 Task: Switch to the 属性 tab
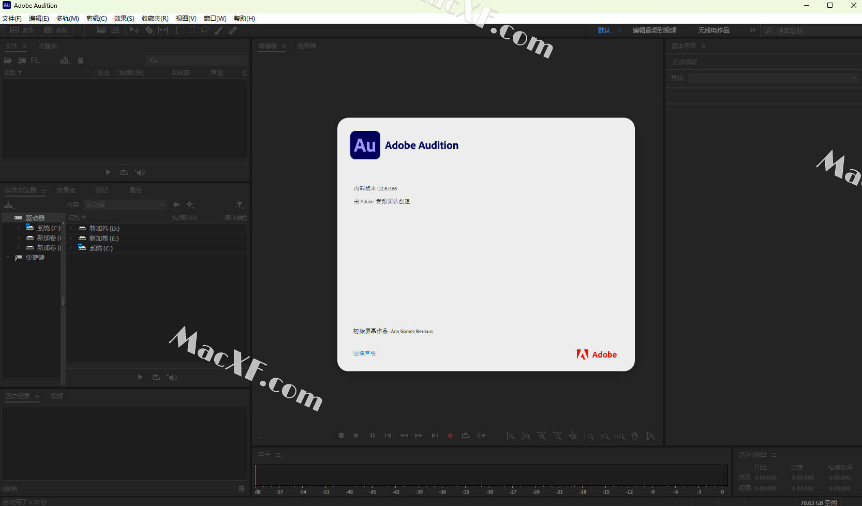(x=136, y=190)
